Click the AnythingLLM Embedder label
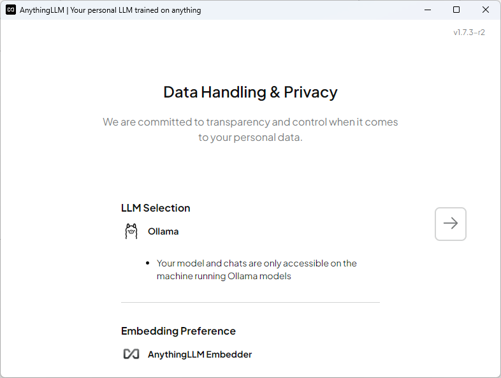 pyautogui.click(x=200, y=354)
